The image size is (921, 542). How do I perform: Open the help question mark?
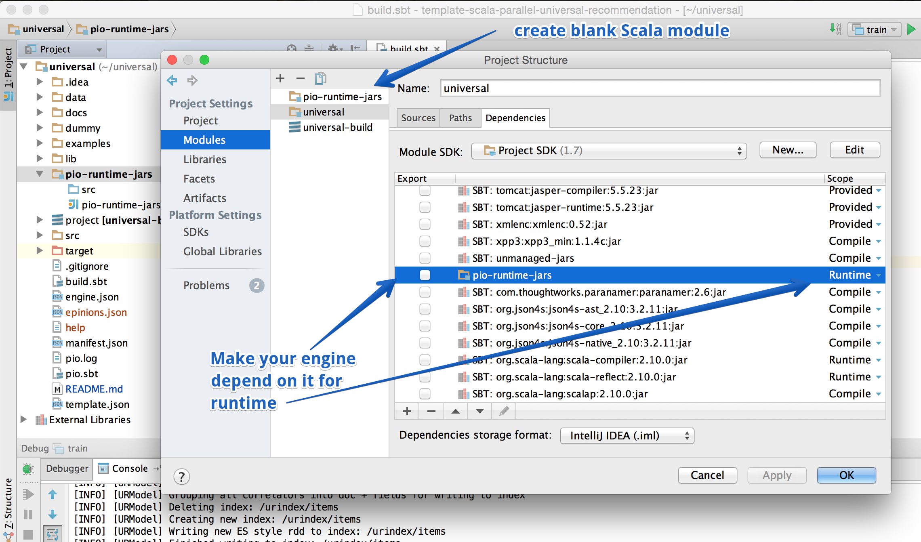[x=182, y=477]
